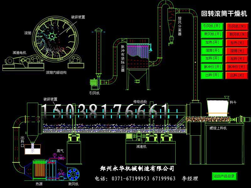The image size is (251, 188).
Task: Start the drum with 滚筒[开]
Action: pos(212,50)
